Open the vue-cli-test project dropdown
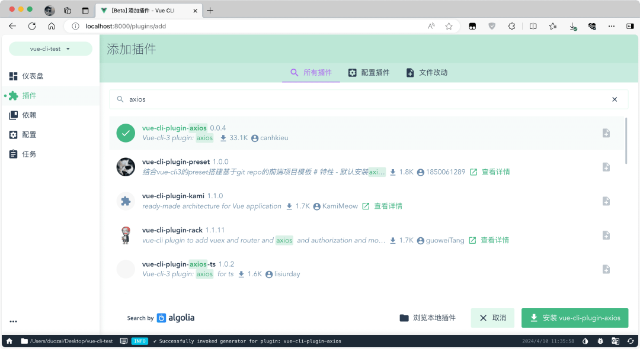The image size is (640, 349). [50, 49]
